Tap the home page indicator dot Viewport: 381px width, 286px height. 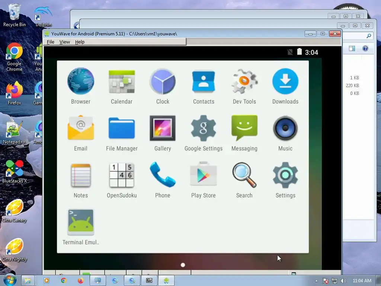click(183, 265)
